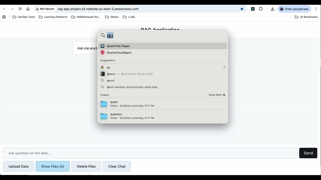
Task: Open the React DevTools extension icon
Action: [253, 9]
